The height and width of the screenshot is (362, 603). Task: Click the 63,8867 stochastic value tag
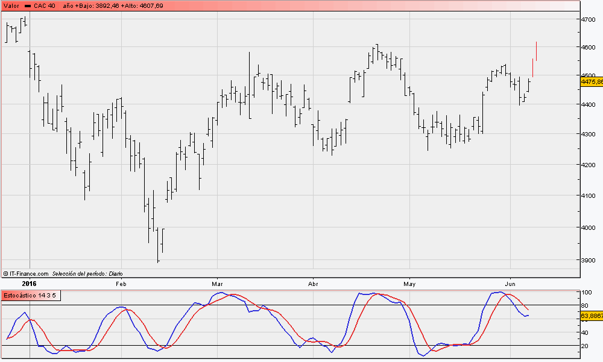click(592, 316)
